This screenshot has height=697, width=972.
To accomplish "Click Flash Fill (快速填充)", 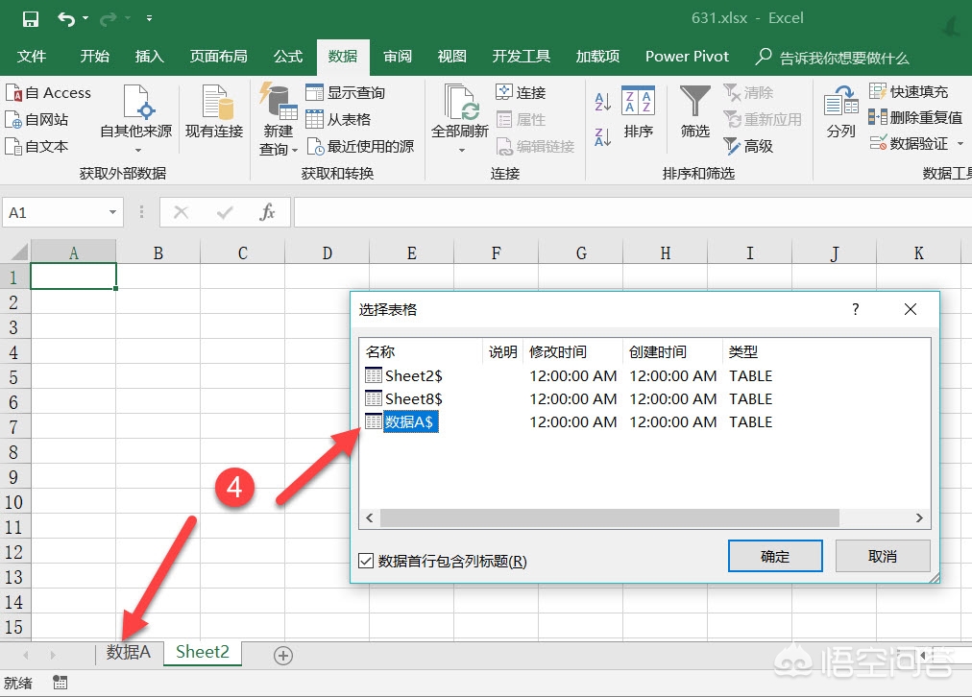I will point(909,92).
